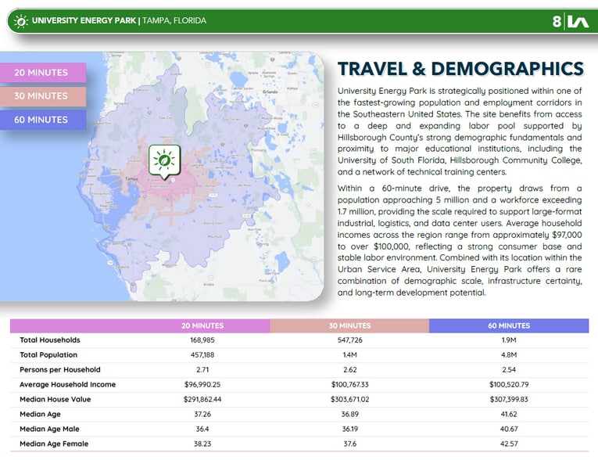Screen dimensions: 598x460
Task: Click the 4.8M total population cell
Action: pos(509,355)
